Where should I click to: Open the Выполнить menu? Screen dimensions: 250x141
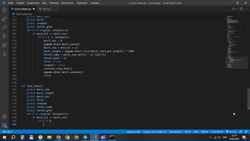68,3
